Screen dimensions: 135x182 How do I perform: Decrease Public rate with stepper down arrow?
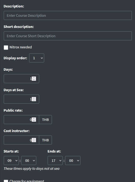click(34, 121)
